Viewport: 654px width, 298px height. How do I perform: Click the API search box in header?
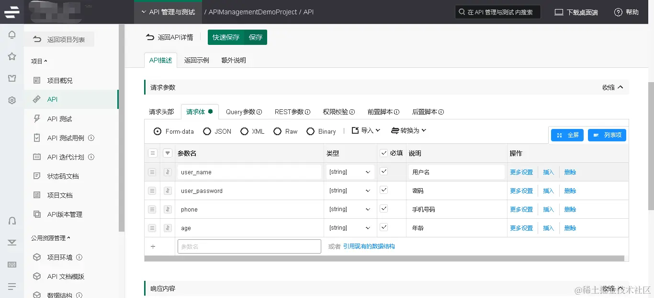coord(497,12)
